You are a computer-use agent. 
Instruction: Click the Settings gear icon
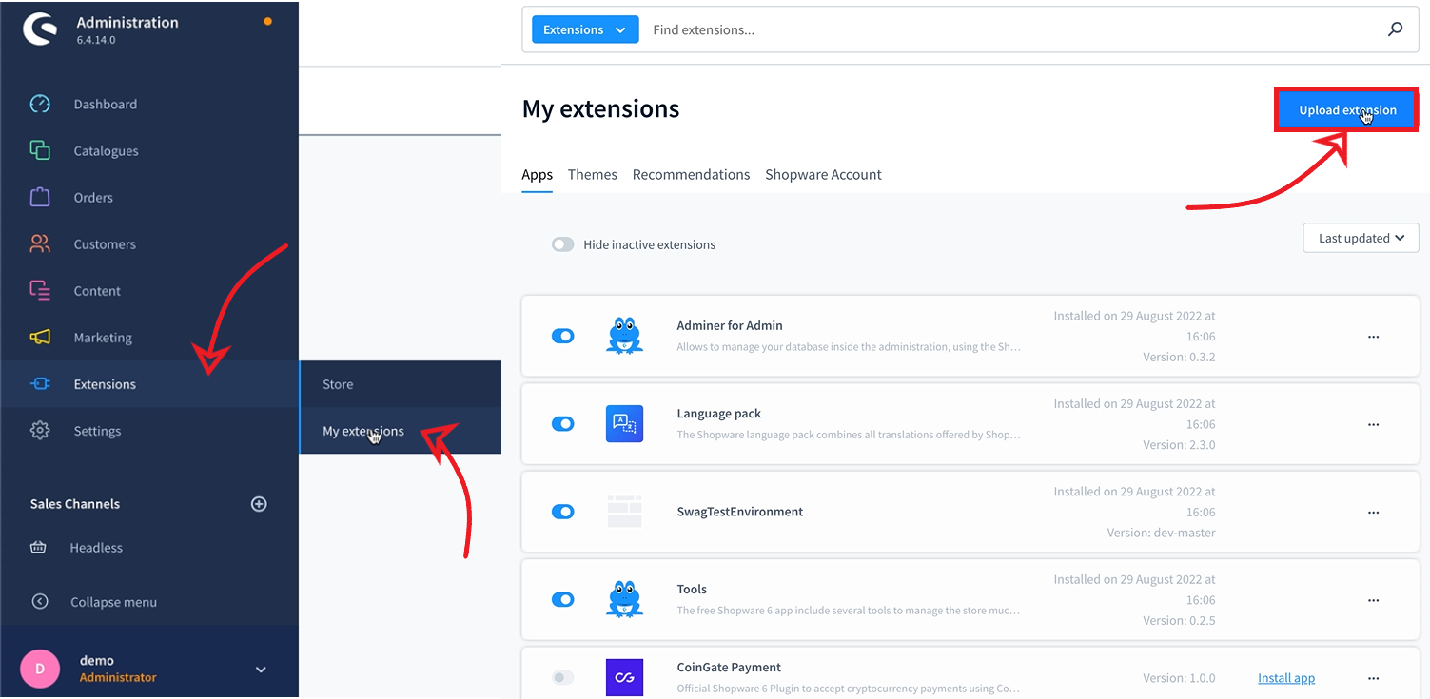[40, 430]
